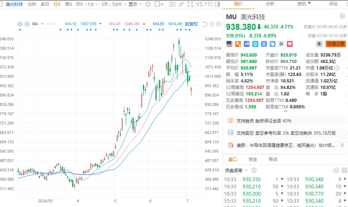Select the 周K weekly candlestick view

point(69,4)
